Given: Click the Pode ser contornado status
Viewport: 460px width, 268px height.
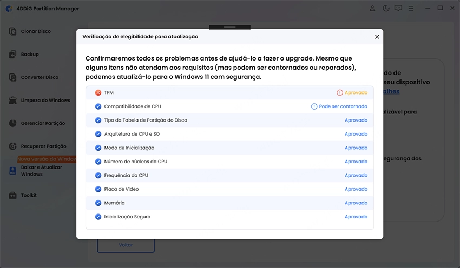Looking at the screenshot, I should pos(343,106).
